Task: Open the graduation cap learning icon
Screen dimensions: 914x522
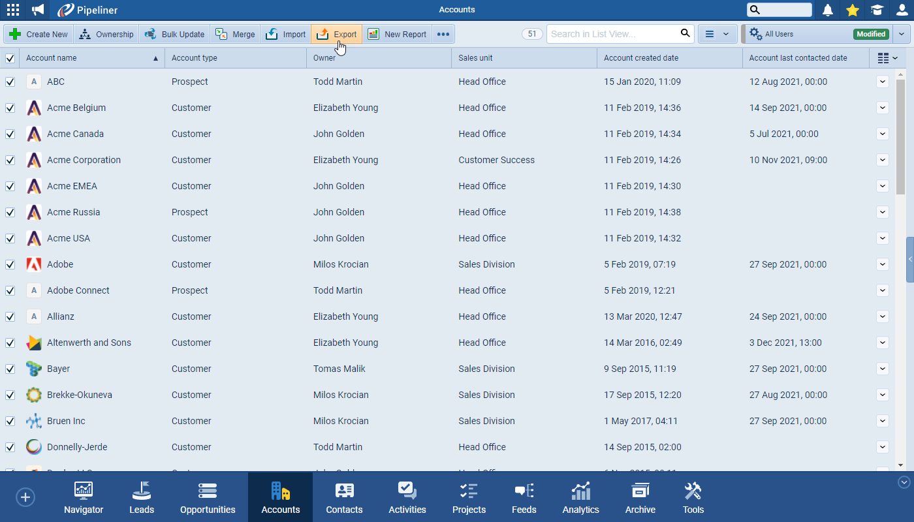Action: pyautogui.click(x=877, y=10)
